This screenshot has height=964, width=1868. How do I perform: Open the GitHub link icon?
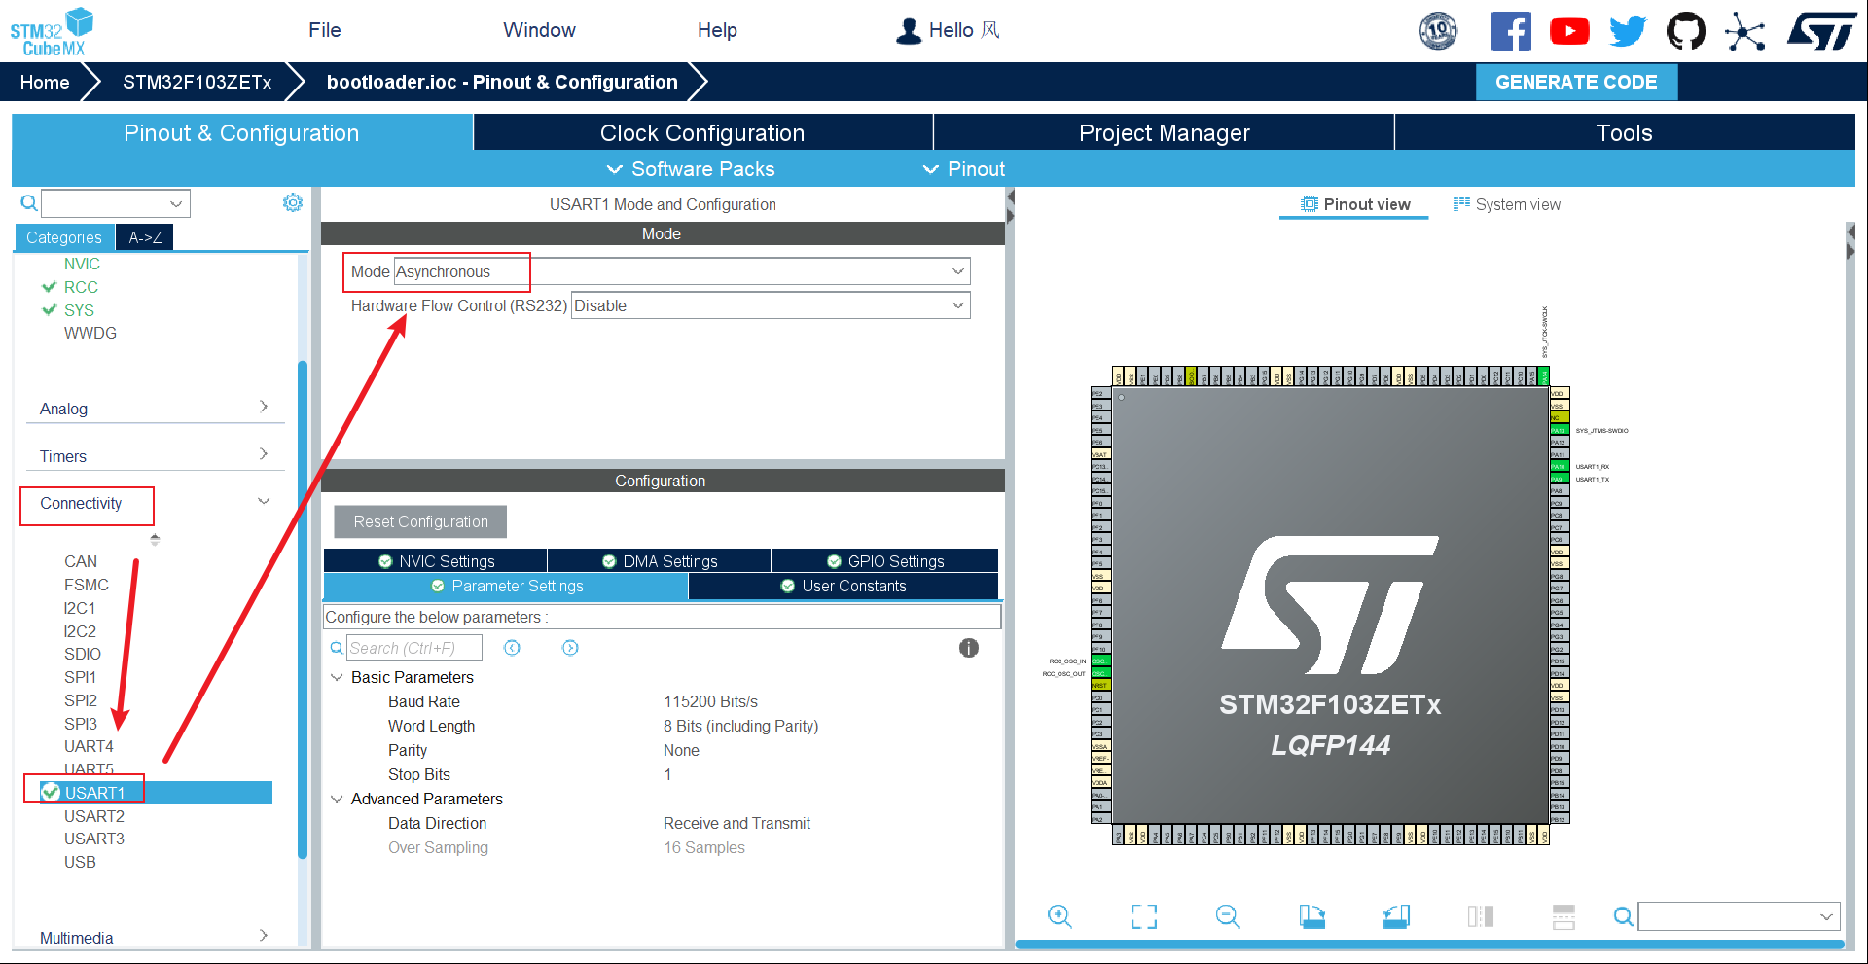(1686, 31)
